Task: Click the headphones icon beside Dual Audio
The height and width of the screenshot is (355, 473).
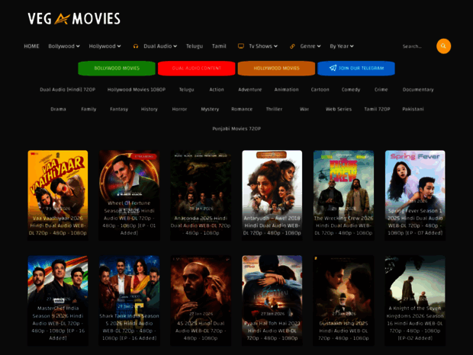Action: pos(136,46)
